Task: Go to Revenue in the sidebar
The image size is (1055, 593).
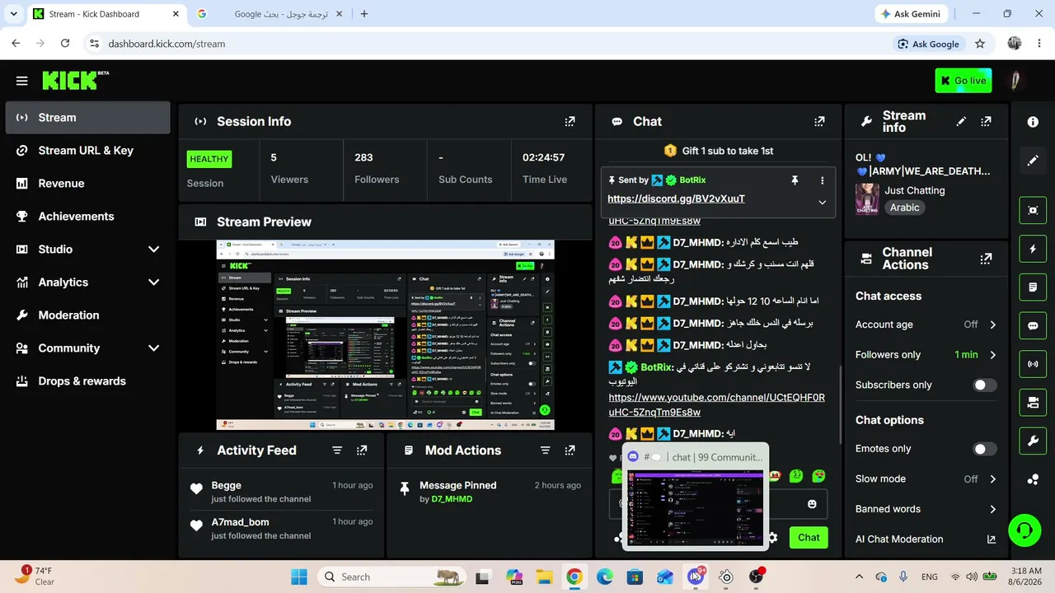Action: tap(88, 184)
